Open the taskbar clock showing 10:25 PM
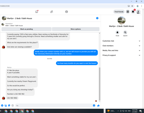The width and height of the screenshot is (144, 113). pos(135,111)
